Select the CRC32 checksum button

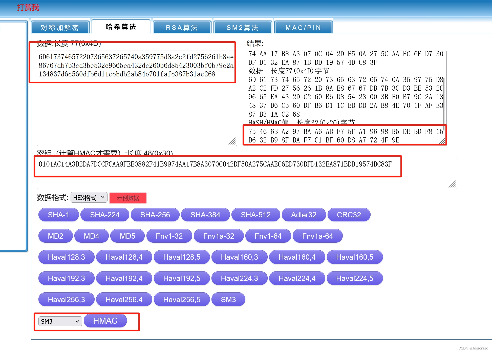349,215
